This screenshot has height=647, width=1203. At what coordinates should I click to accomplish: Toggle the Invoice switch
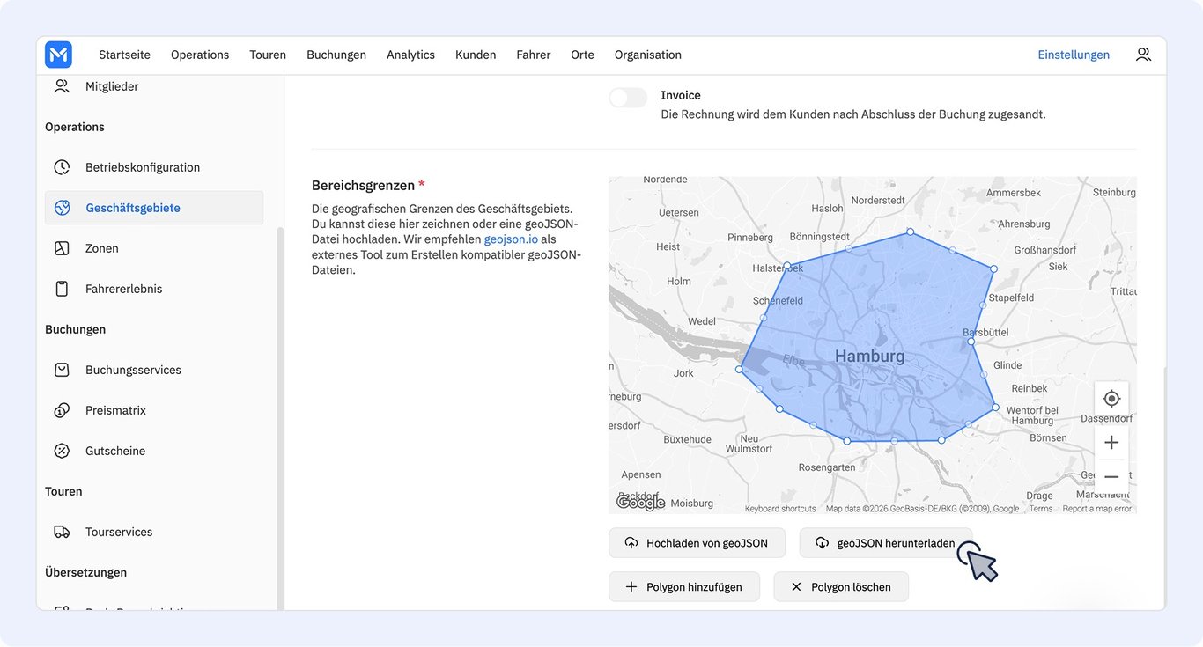point(628,98)
